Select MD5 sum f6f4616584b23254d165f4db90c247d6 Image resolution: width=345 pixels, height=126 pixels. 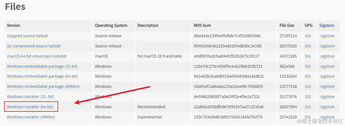click(228, 46)
